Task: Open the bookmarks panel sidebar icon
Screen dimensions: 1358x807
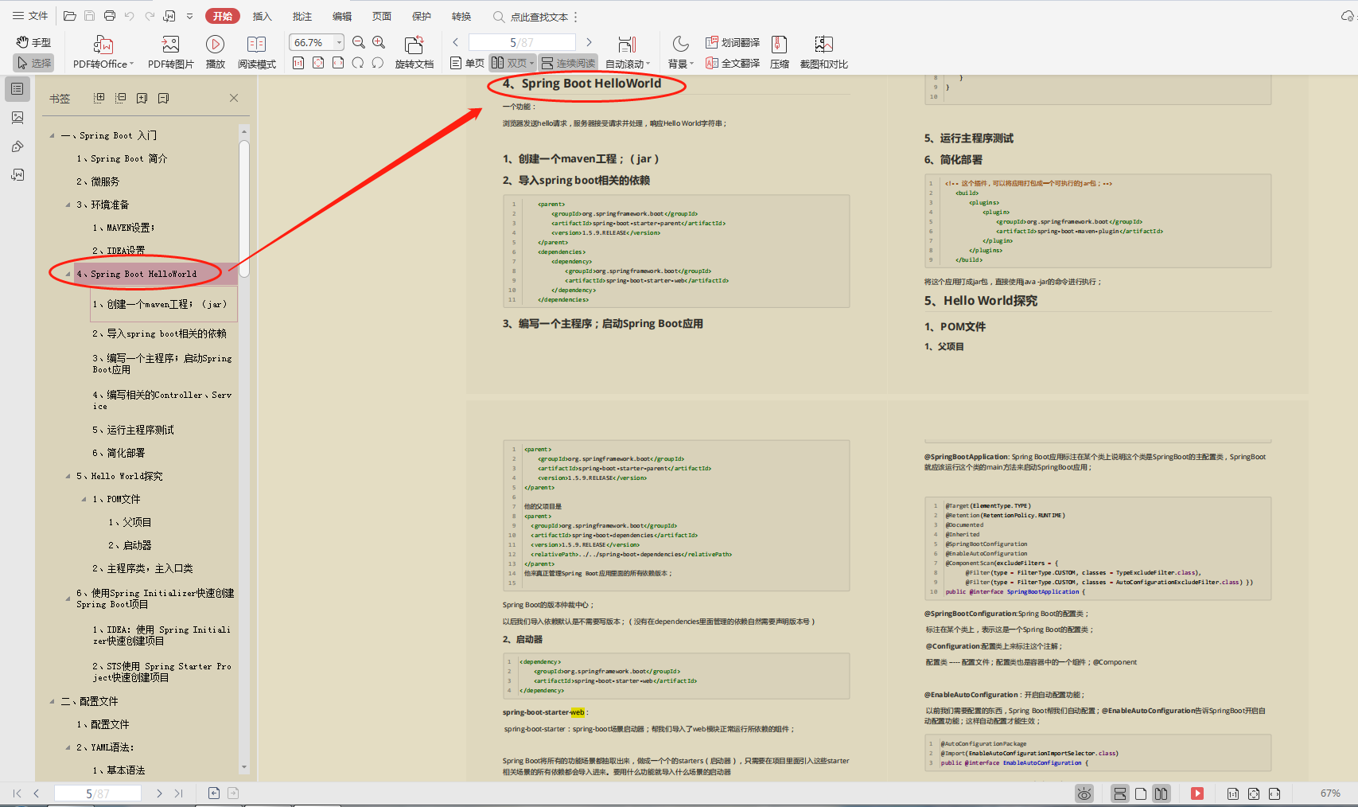Action: (x=18, y=89)
